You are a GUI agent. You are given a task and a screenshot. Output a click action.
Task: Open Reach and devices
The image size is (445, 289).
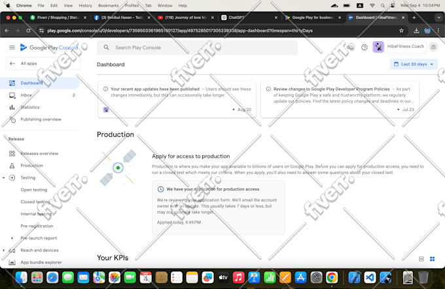(x=39, y=250)
